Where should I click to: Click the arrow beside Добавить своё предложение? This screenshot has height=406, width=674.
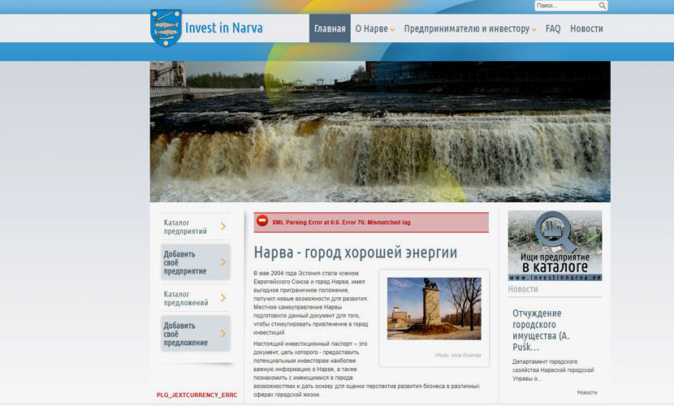223,334
